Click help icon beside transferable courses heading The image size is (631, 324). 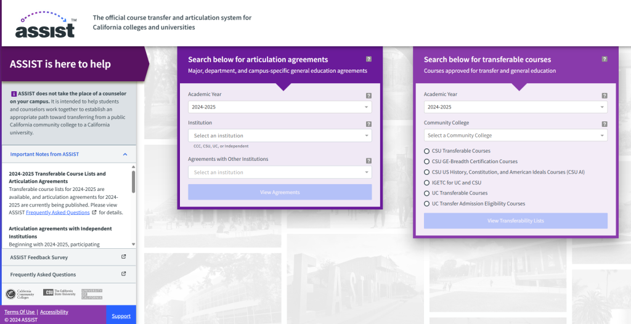pyautogui.click(x=605, y=59)
